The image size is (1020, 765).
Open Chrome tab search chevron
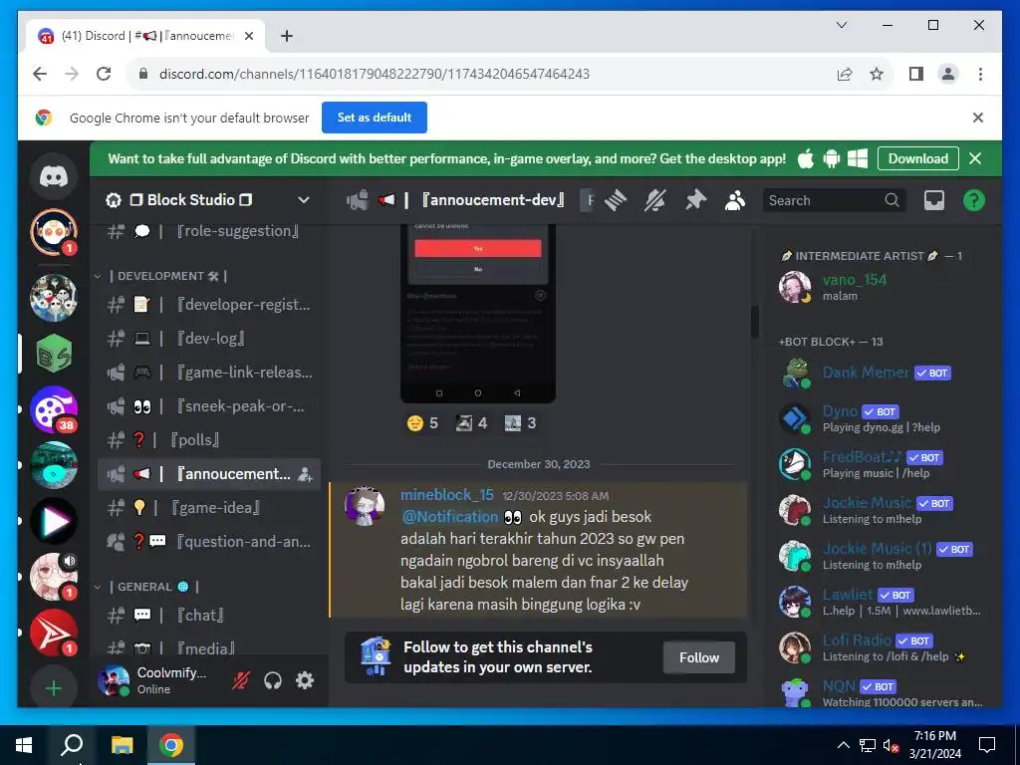[841, 25]
